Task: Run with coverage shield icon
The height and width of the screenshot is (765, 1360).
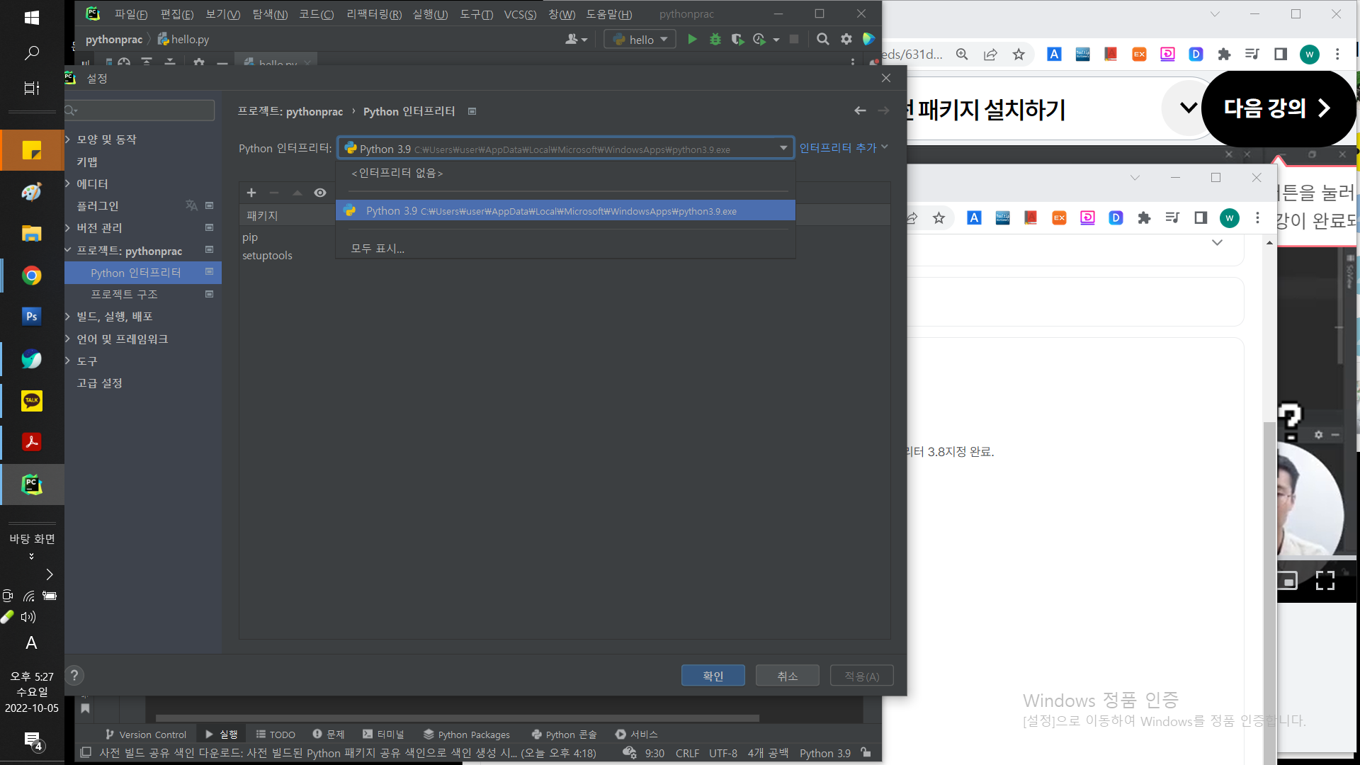Action: click(x=737, y=40)
